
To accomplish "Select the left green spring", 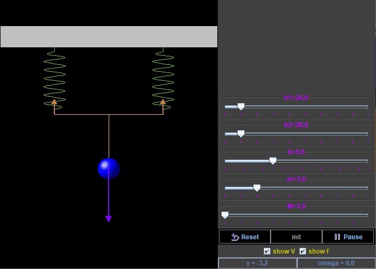I will 54,77.
